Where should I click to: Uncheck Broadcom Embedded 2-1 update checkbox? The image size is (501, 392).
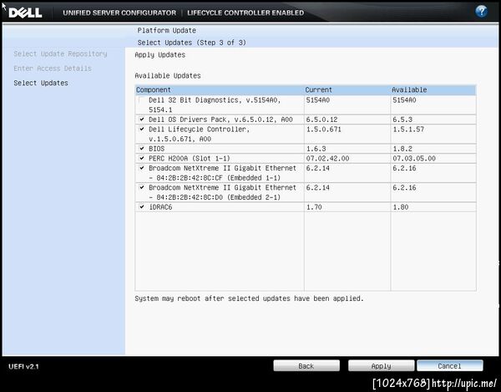(x=142, y=187)
